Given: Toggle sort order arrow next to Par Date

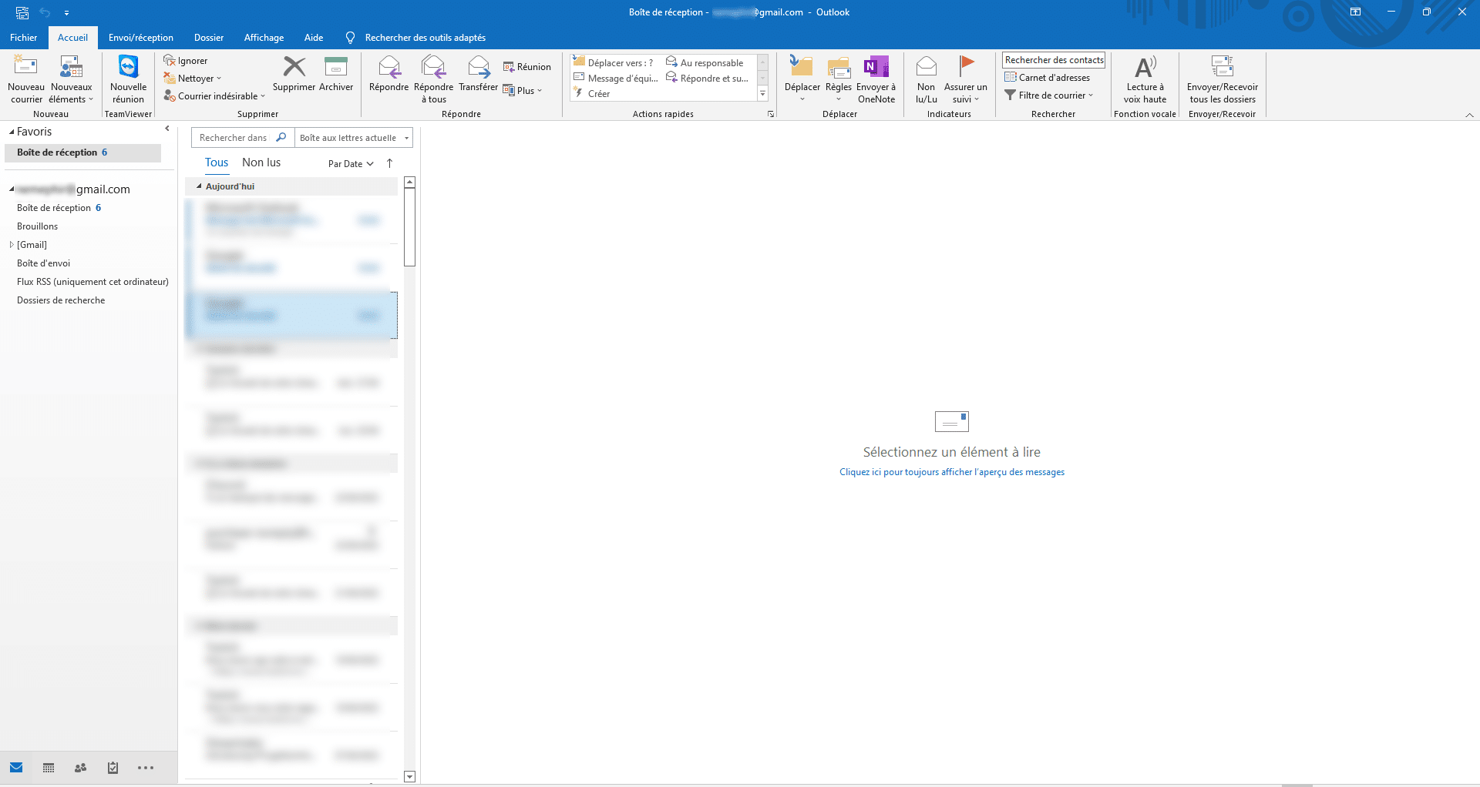Looking at the screenshot, I should pyautogui.click(x=389, y=163).
